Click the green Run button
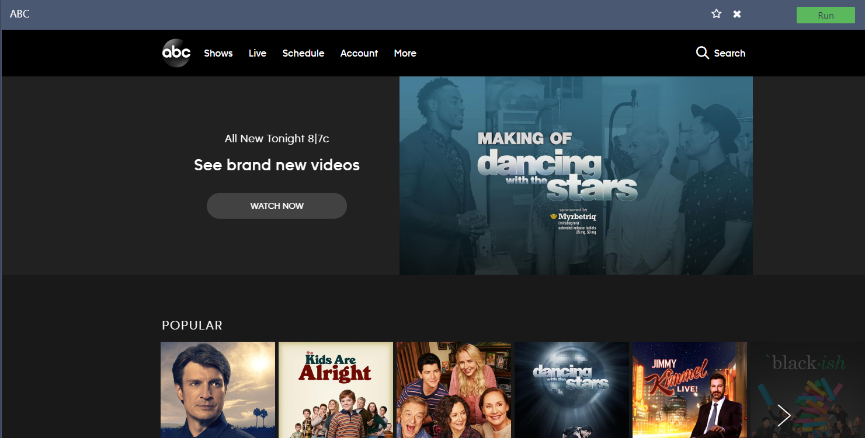The height and width of the screenshot is (438, 865). 825,15
